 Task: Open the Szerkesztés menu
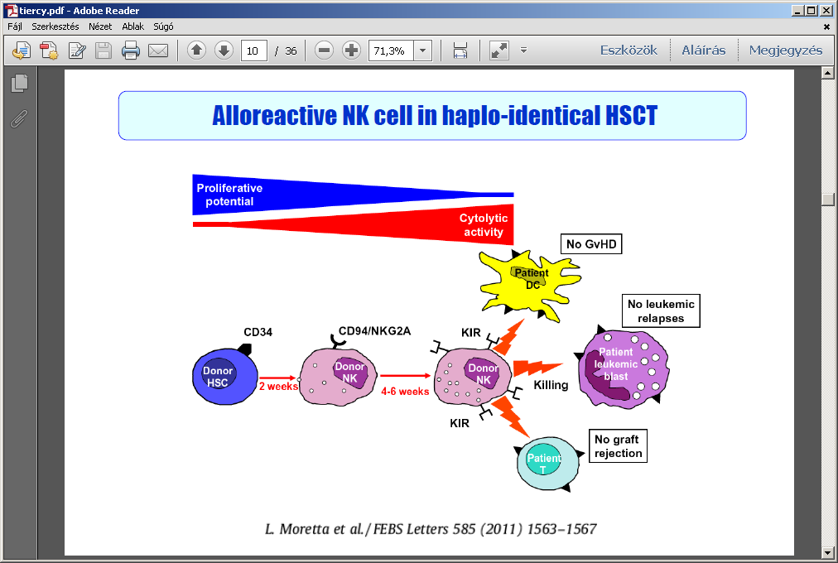click(55, 26)
